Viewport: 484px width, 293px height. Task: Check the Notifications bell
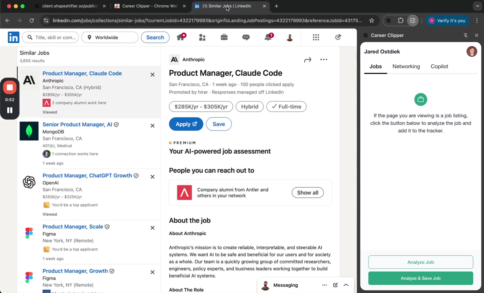point(268,37)
